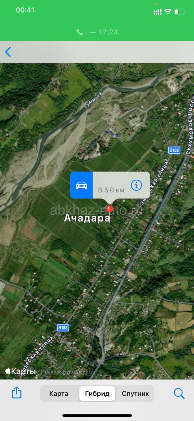The image size is (194, 421).
Task: Open the info circle on callout
Action: coord(136,185)
